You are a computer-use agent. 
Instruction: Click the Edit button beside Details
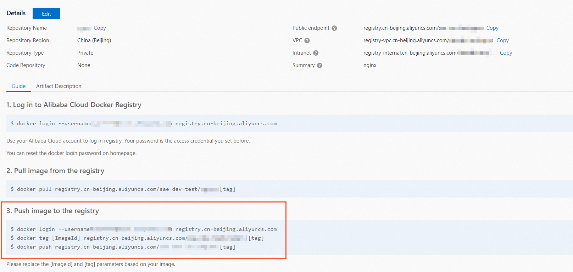click(46, 13)
